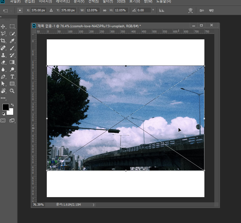Commit the transform with 확인
The height and width of the screenshot is (223, 241).
click(211, 10)
